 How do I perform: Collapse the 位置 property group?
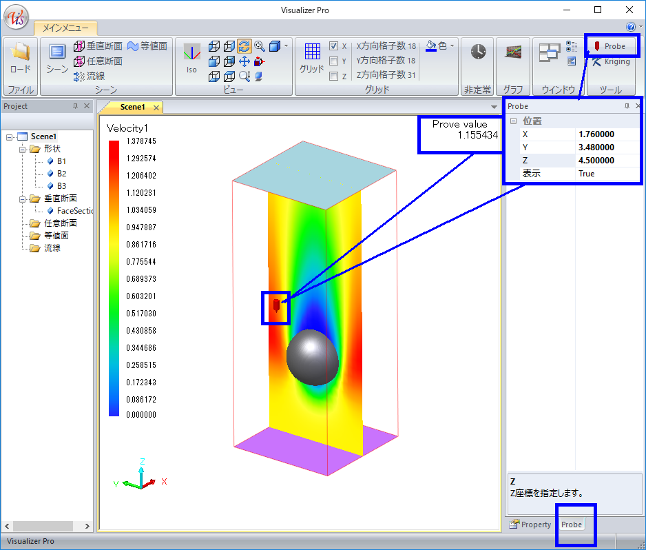pos(512,121)
